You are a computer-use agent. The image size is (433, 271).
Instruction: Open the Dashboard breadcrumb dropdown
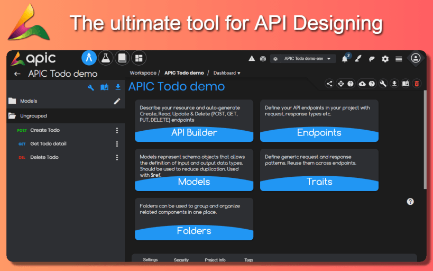tap(227, 73)
